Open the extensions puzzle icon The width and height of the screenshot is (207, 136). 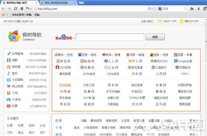click(192, 9)
